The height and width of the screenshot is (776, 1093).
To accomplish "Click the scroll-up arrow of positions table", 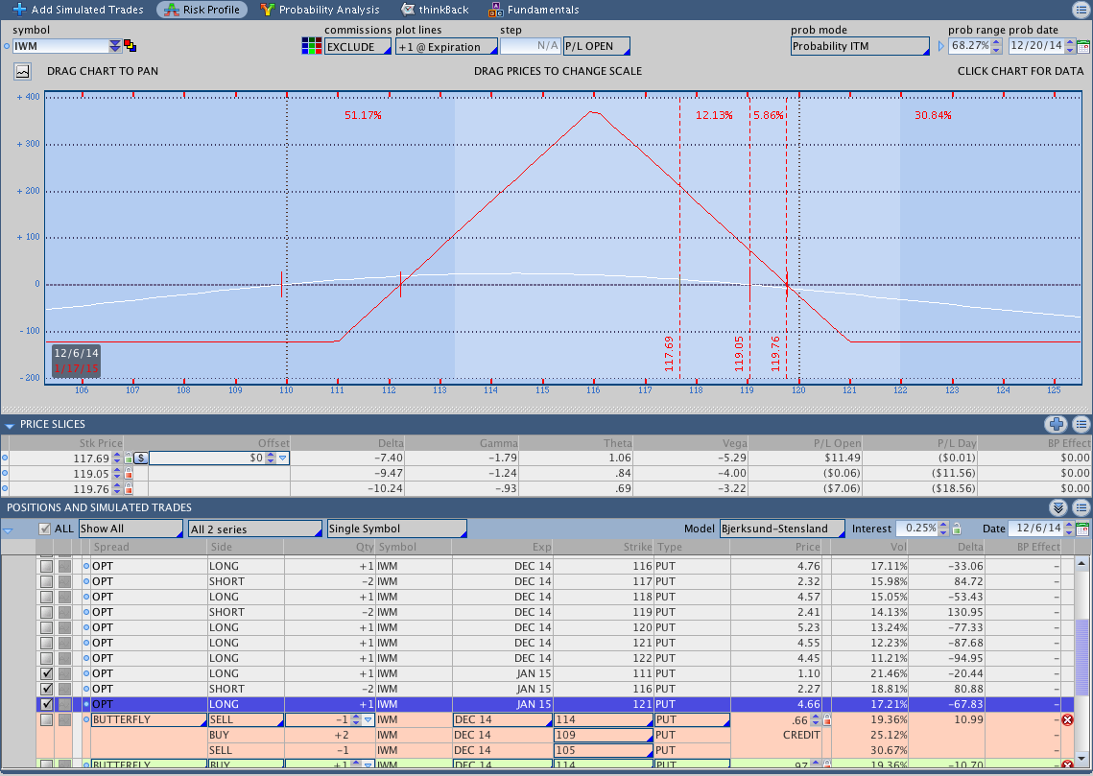I will [x=1081, y=563].
